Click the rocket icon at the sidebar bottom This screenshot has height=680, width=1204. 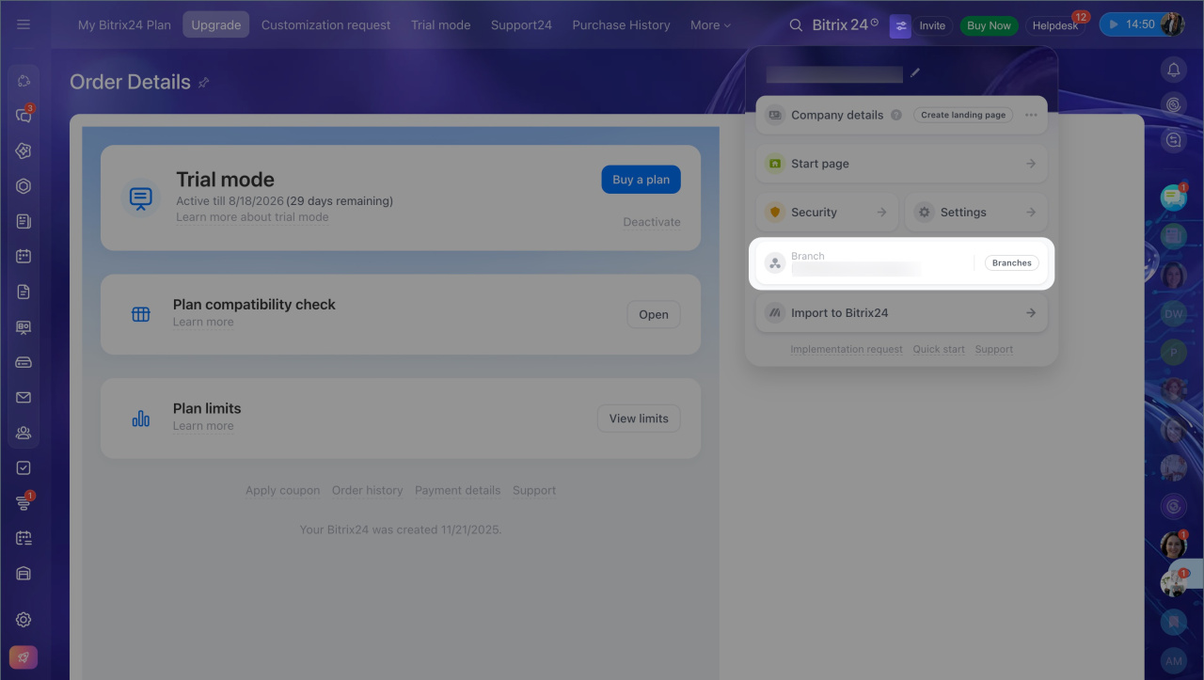pos(24,657)
